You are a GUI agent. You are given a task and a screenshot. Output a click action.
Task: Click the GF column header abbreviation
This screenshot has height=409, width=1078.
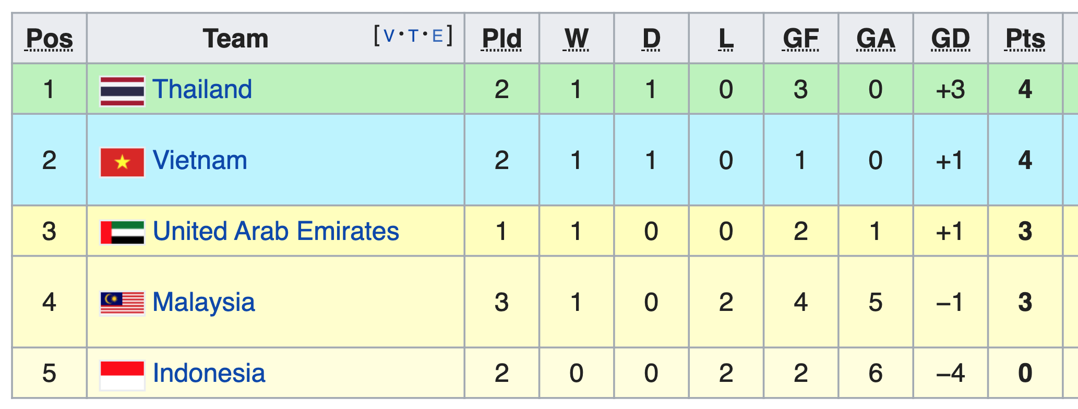point(801,39)
